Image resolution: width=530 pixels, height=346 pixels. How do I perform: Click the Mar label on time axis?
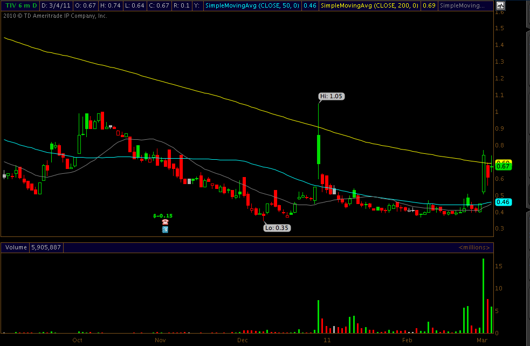click(x=482, y=340)
